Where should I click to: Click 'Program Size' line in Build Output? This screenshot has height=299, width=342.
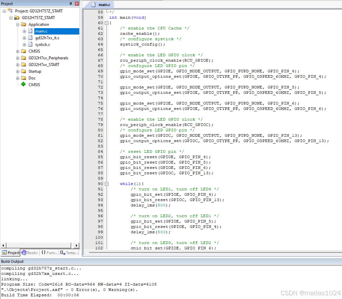tap(79, 284)
